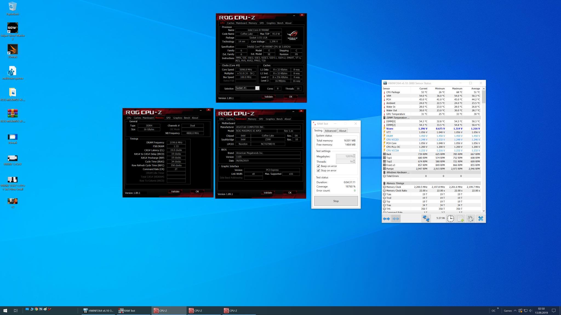Click HWiNFO blue X close sensors icon

[x=480, y=218]
